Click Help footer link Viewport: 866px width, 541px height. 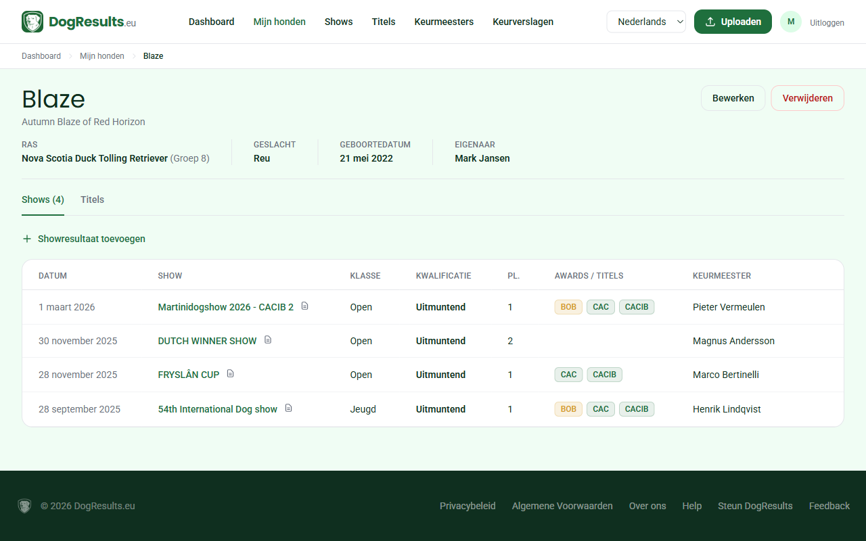point(691,506)
